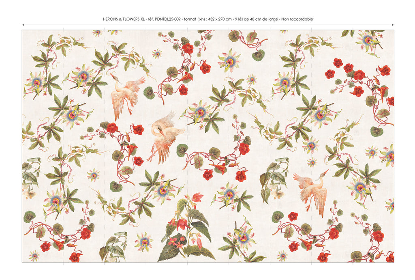This screenshot has width=415, height=280.
Task: Click the "Non raccordable" note
Action: pyautogui.click(x=297, y=19)
